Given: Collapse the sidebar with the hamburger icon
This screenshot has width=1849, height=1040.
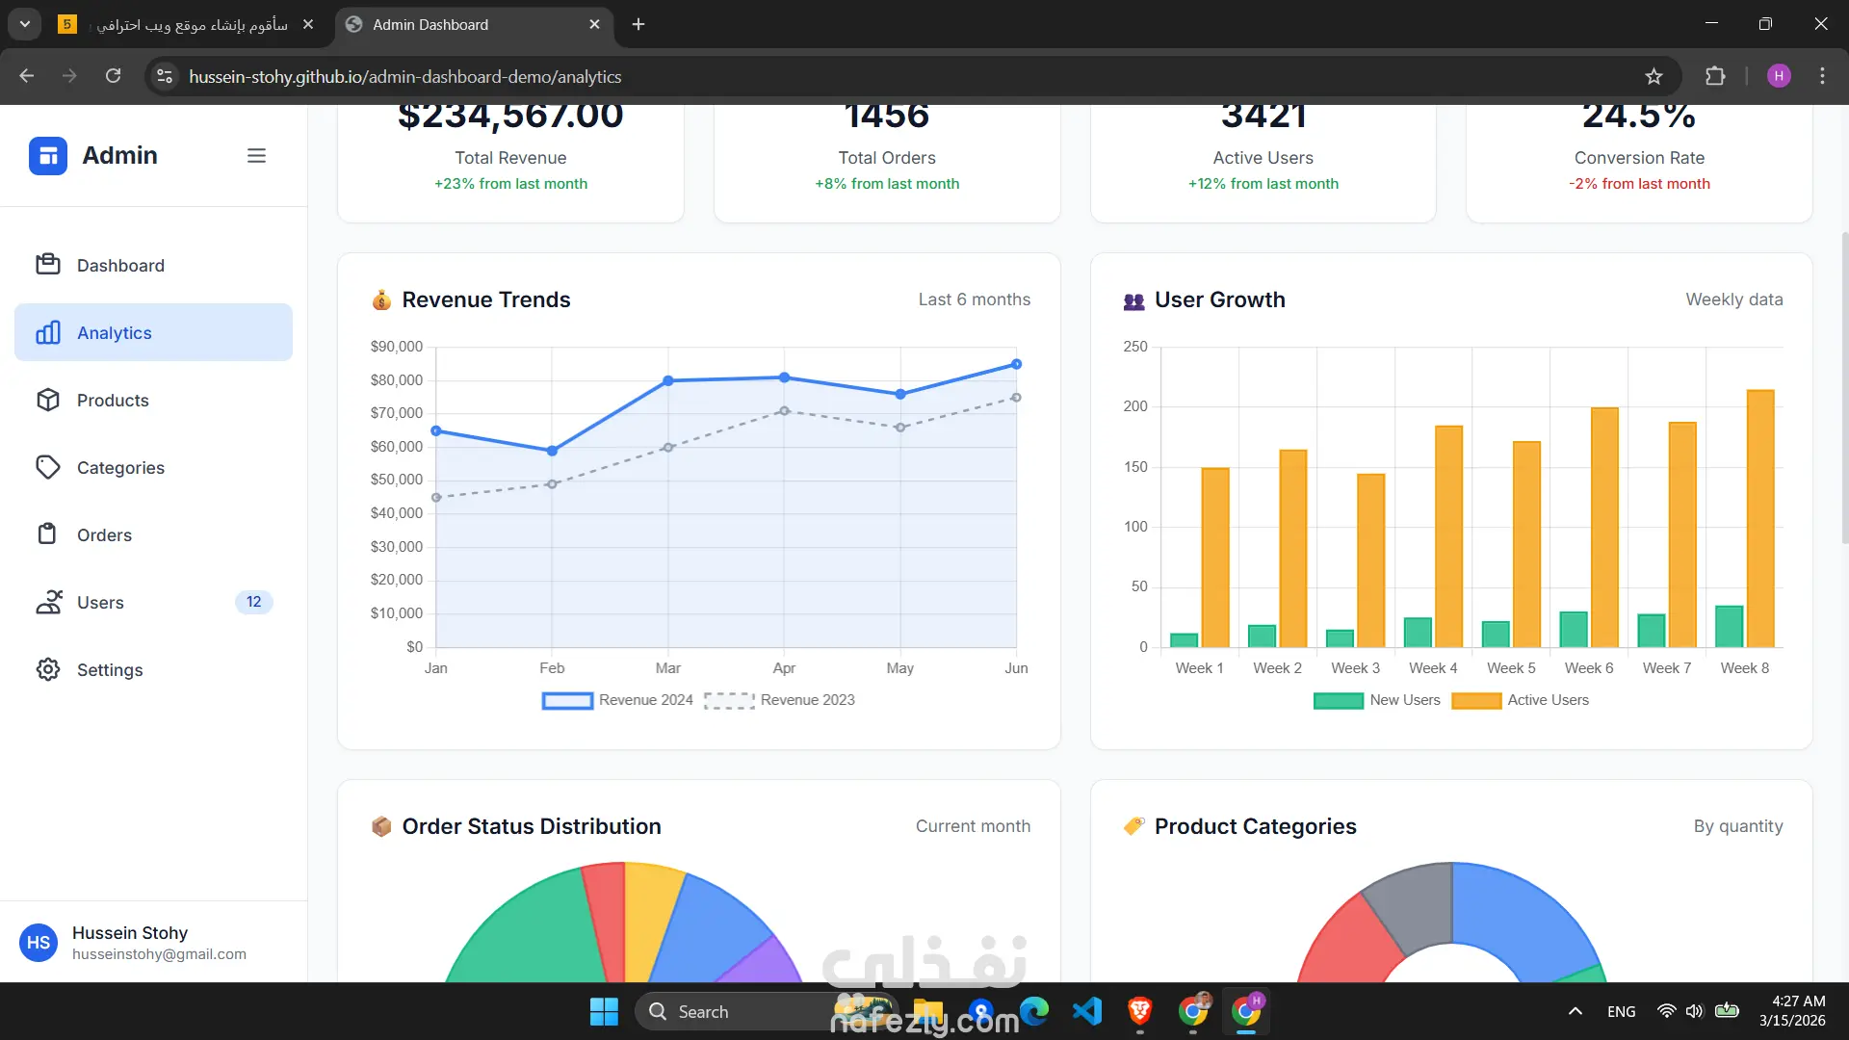Looking at the screenshot, I should pos(256,155).
